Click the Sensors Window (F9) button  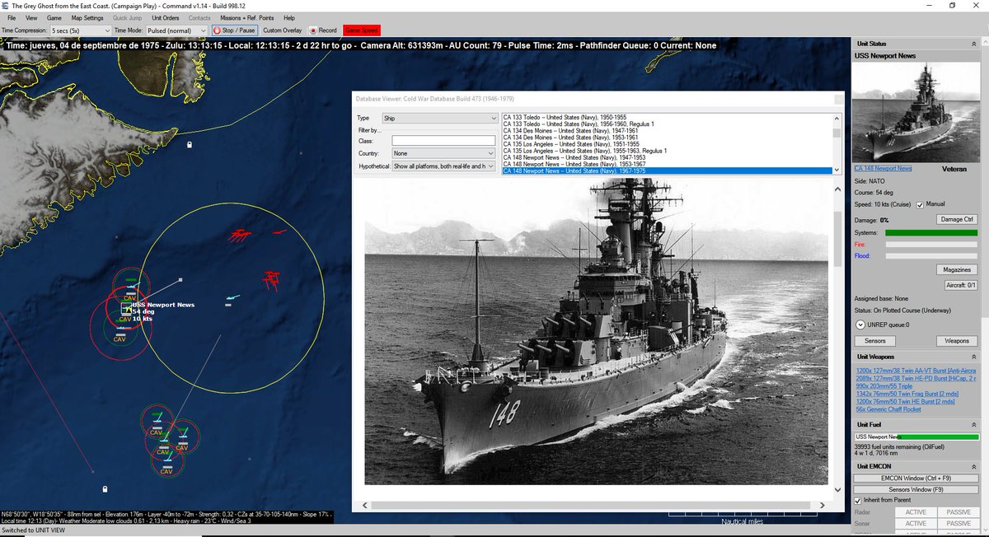pos(916,488)
